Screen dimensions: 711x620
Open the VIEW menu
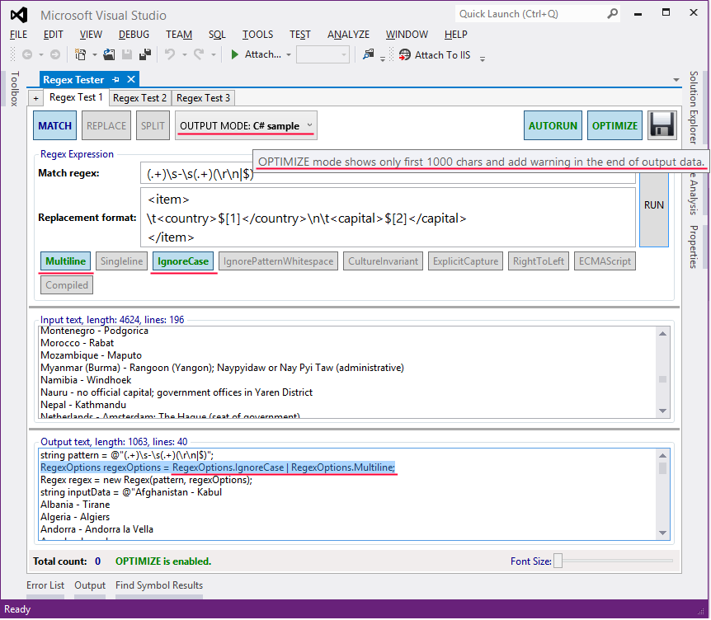(91, 35)
